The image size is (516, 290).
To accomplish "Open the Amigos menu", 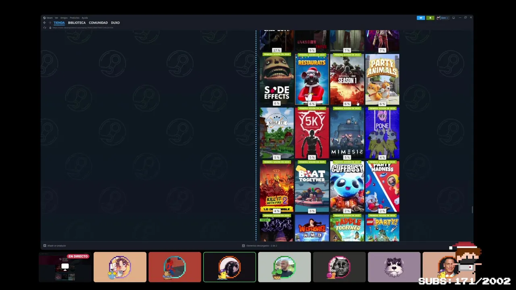I will click(x=64, y=18).
